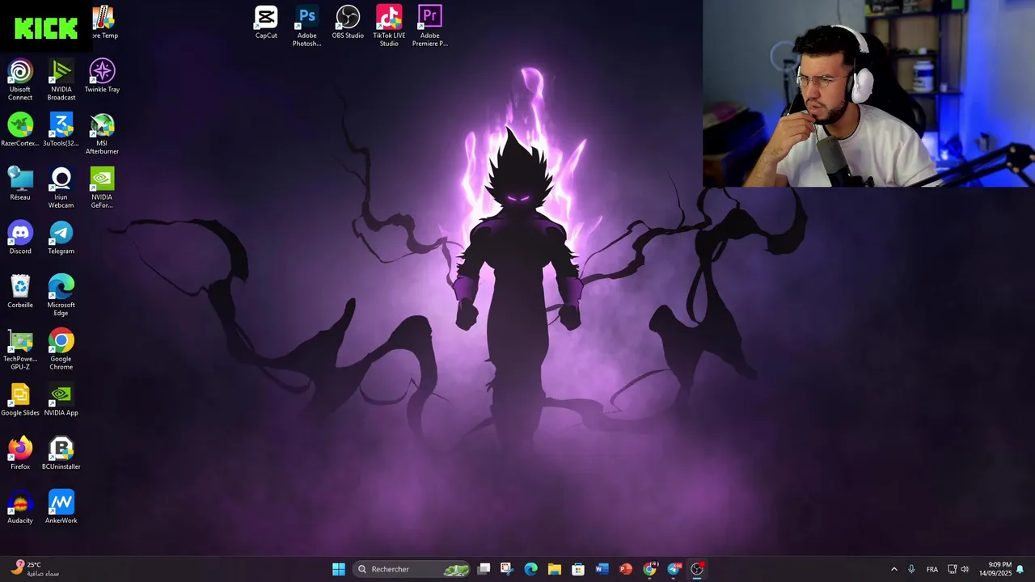Open the Google Chrome desktop shortcut
Image resolution: width=1035 pixels, height=582 pixels.
tap(61, 349)
